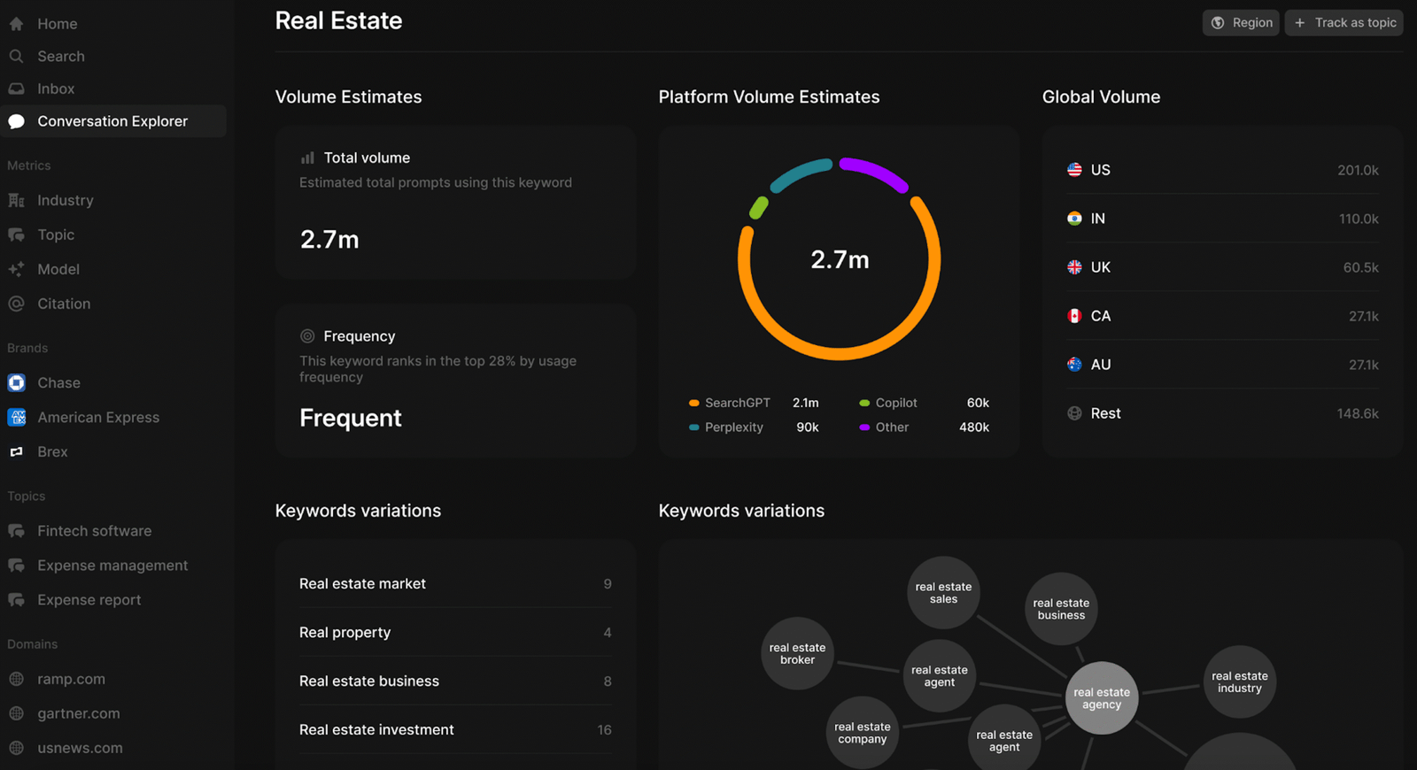Click the real estate company graph node
Viewport: 1417px width, 770px height.
pos(863,733)
